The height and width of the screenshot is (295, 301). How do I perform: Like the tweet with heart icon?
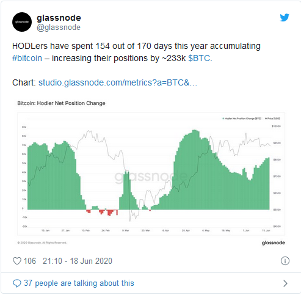[17, 261]
